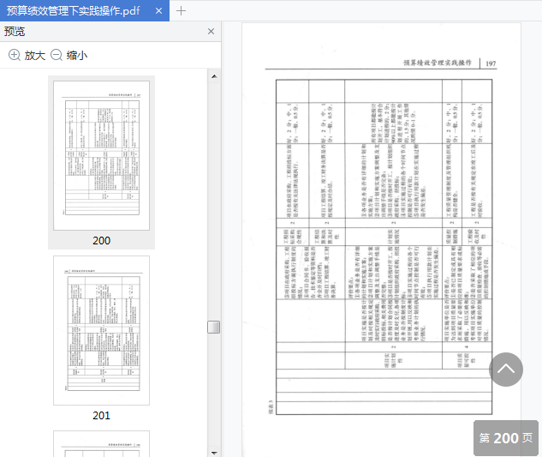
Task: Click the 预览 panel title
Action: [15, 32]
